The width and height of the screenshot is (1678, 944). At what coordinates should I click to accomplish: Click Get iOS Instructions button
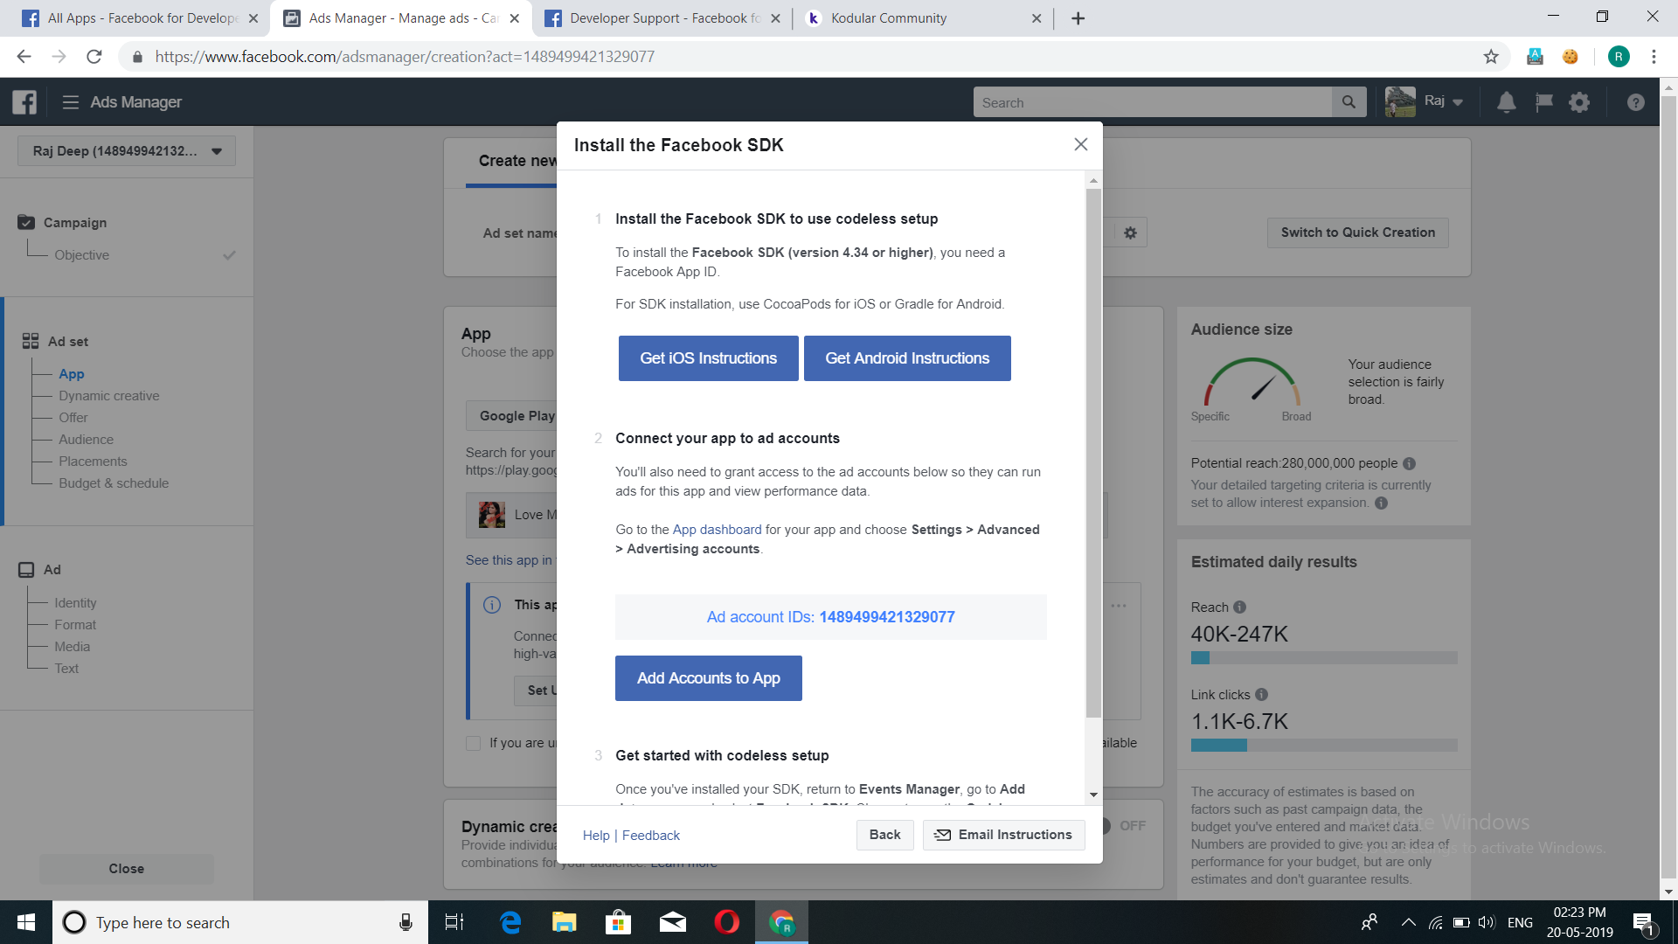pyautogui.click(x=708, y=358)
